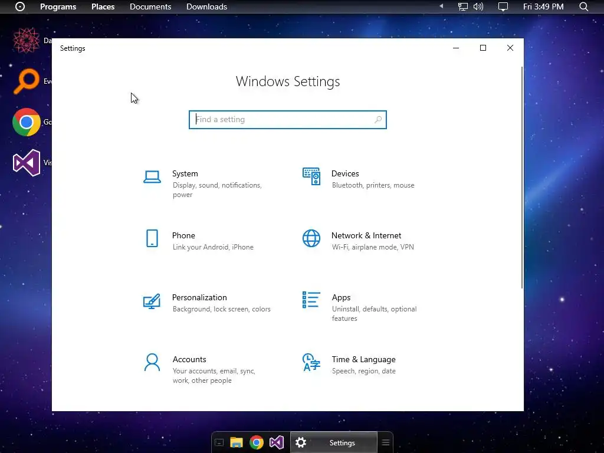This screenshot has height=453, width=604.
Task: Open the Network & Internet globe icon
Action: [x=311, y=238]
